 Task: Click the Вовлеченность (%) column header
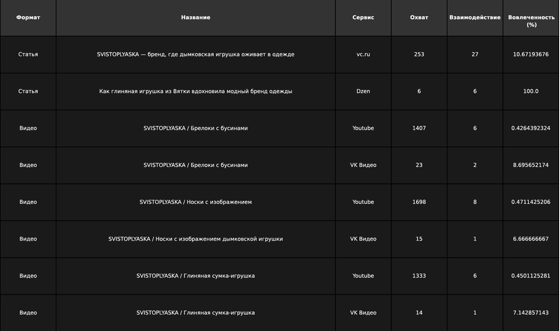pyautogui.click(x=531, y=21)
